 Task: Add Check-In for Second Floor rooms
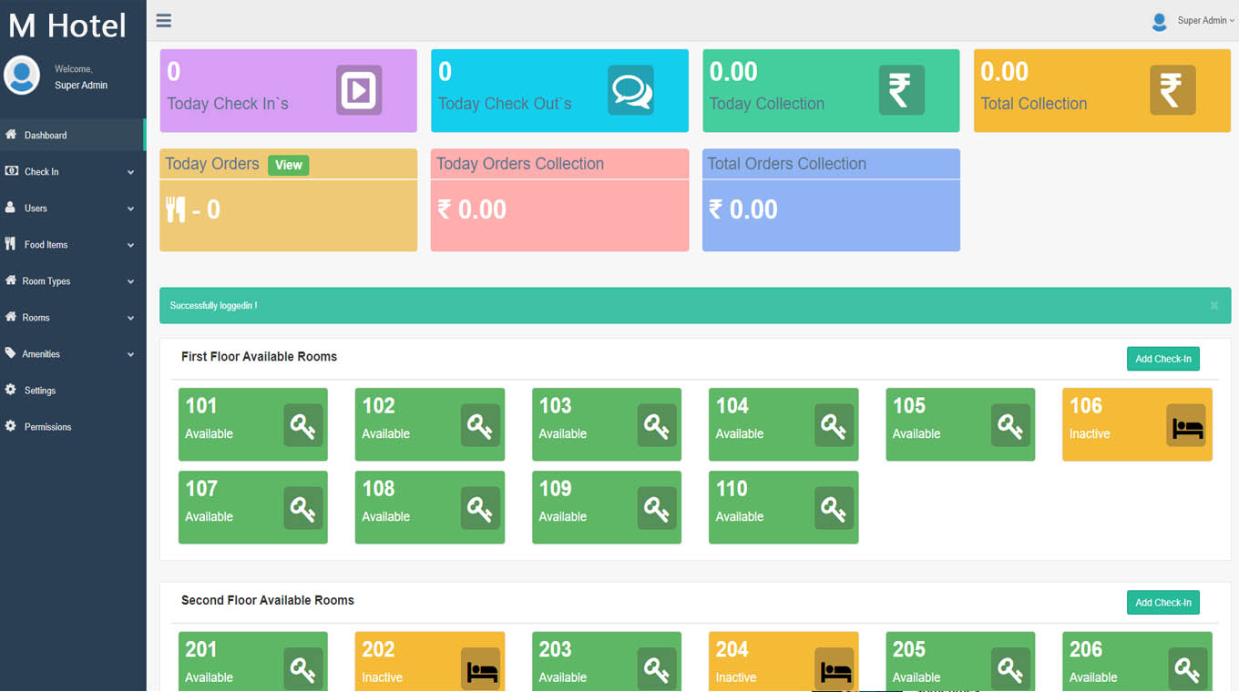pyautogui.click(x=1163, y=603)
